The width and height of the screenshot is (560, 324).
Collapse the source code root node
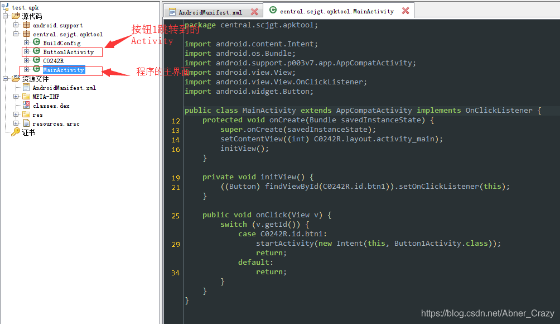(6, 16)
